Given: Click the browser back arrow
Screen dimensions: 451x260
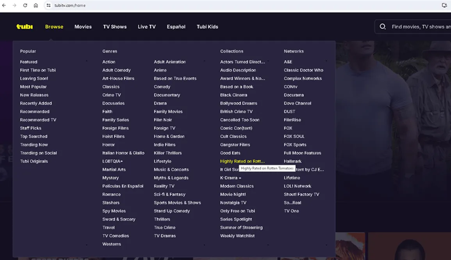Looking at the screenshot, I should 4,5.
